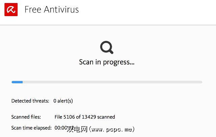216x137 pixels.
Task: Click the magnifying glass scan icon
Action: coord(107,48)
